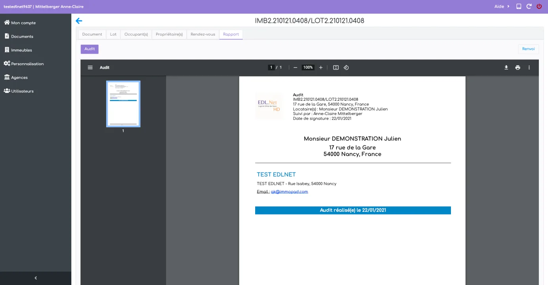548x285 pixels.
Task: Click the tablet icon in header
Action: 519,6
